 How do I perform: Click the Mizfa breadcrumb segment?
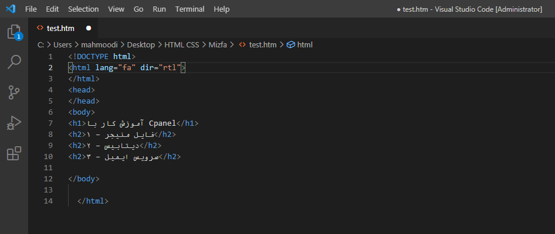tap(218, 45)
